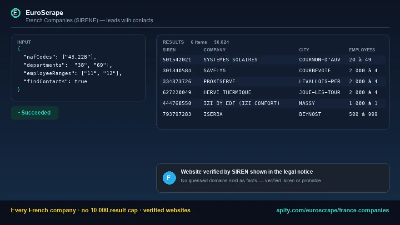Click COURBEVOIE city cell

point(315,70)
